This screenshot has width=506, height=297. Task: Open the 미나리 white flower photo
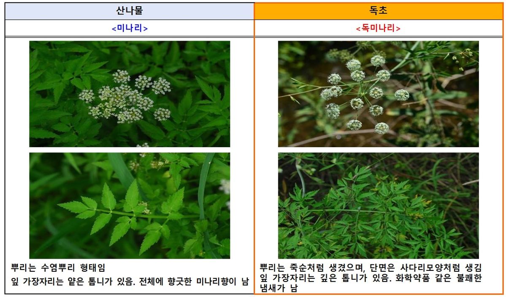click(130, 94)
